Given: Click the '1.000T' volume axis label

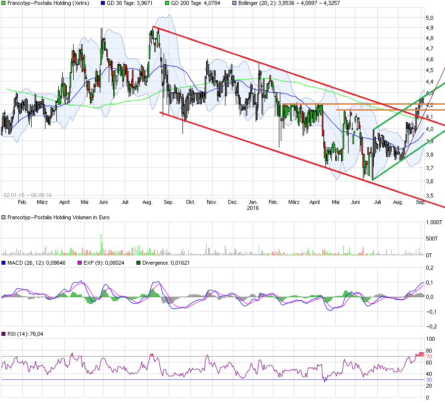Looking at the screenshot, I should click(x=434, y=222).
